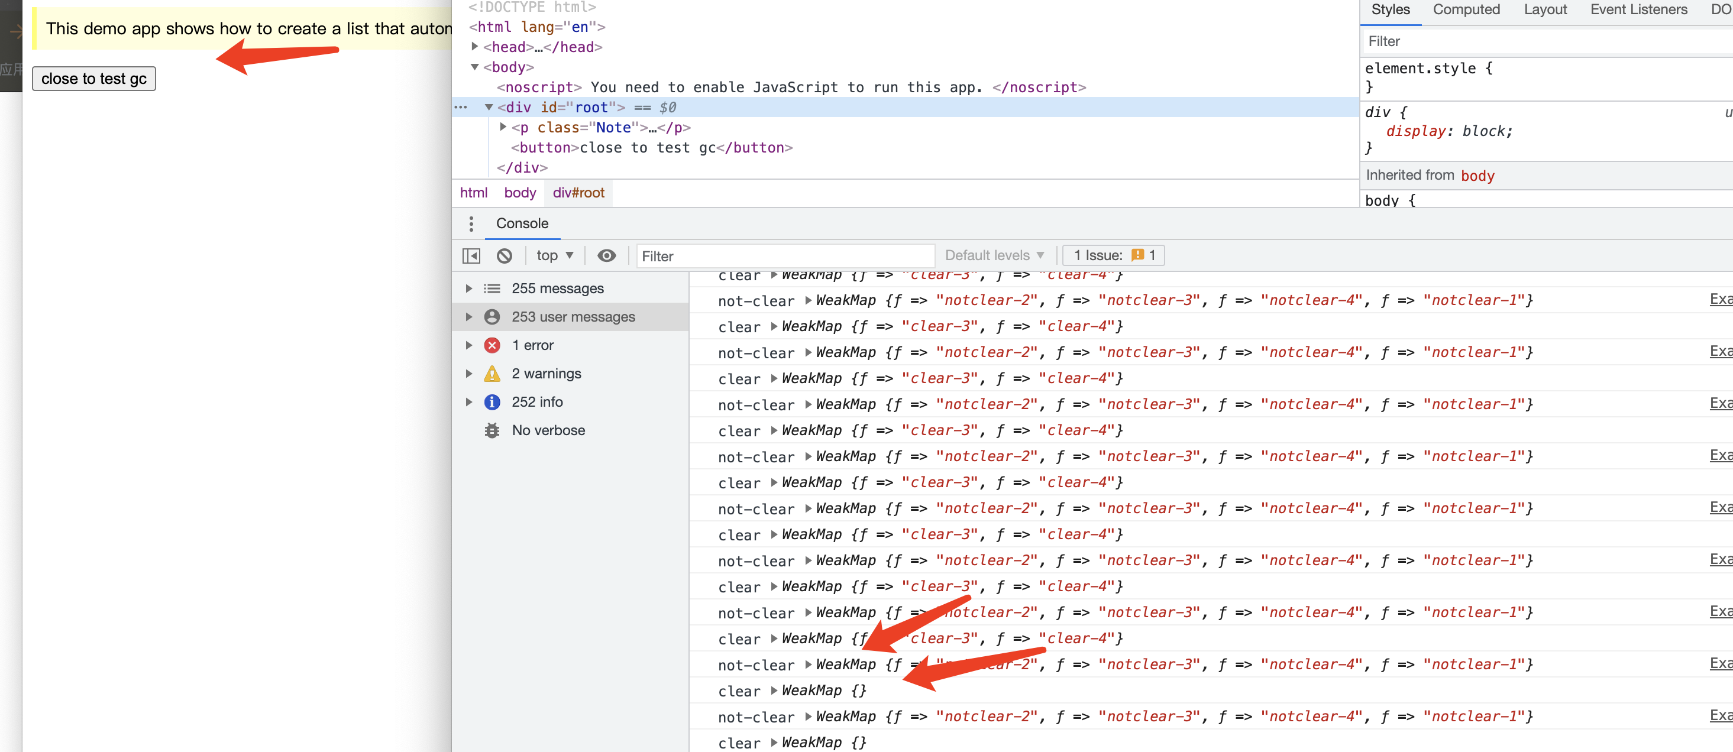
Task: Collapse the div#root element node
Action: tap(489, 107)
